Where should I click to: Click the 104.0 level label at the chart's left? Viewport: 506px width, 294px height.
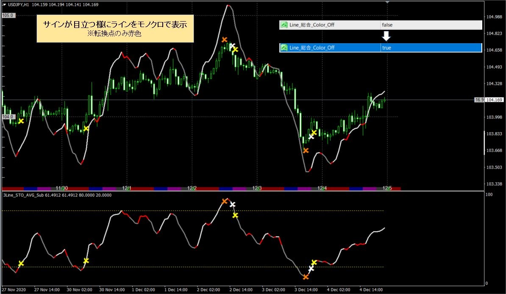pos(8,116)
